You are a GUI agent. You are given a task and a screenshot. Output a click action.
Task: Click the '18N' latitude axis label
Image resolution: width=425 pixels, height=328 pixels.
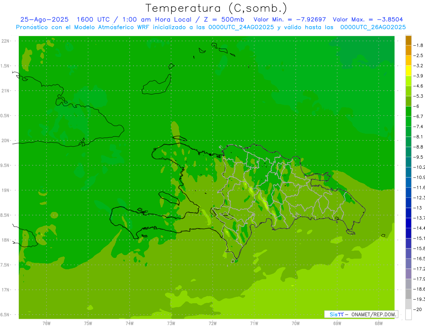click(5, 240)
